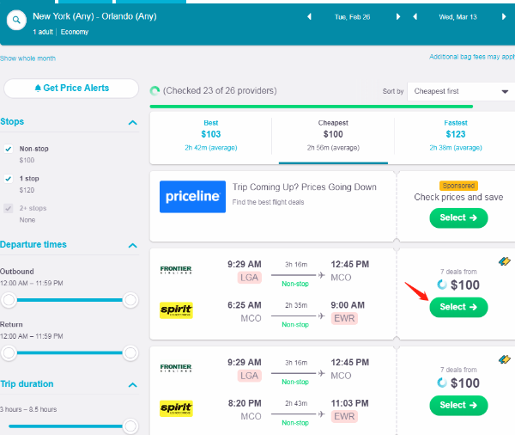This screenshot has height=435, width=515.
Task: Open Additional bag fees may apply link
Action: pos(472,57)
